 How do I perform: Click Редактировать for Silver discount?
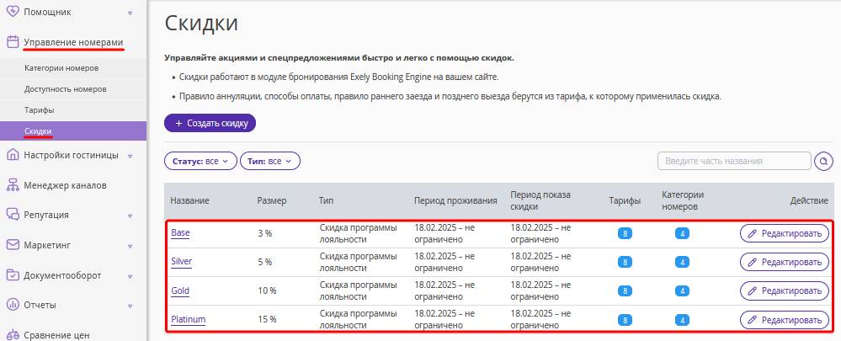pos(785,262)
